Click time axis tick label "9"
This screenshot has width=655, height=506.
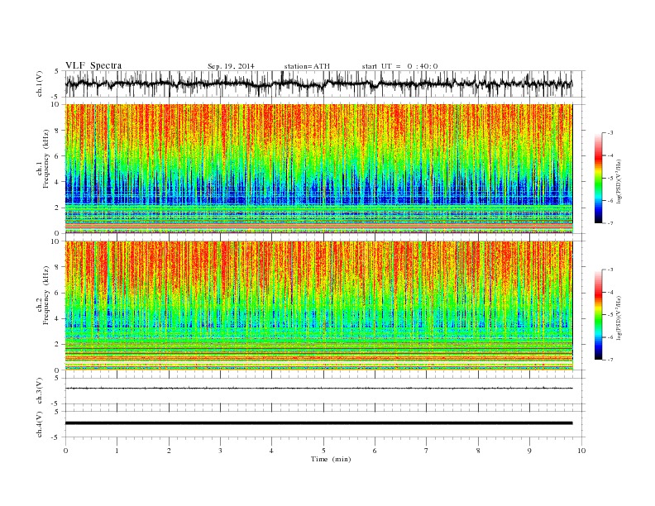click(x=529, y=451)
